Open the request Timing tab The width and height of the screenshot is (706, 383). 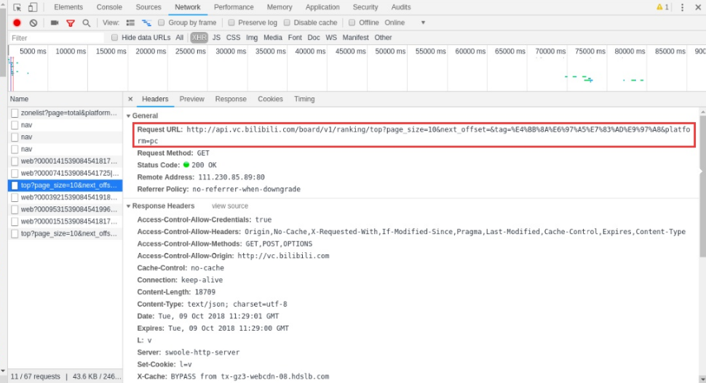tap(304, 99)
